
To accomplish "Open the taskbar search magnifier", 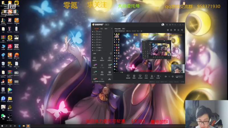I will (x=6, y=126).
